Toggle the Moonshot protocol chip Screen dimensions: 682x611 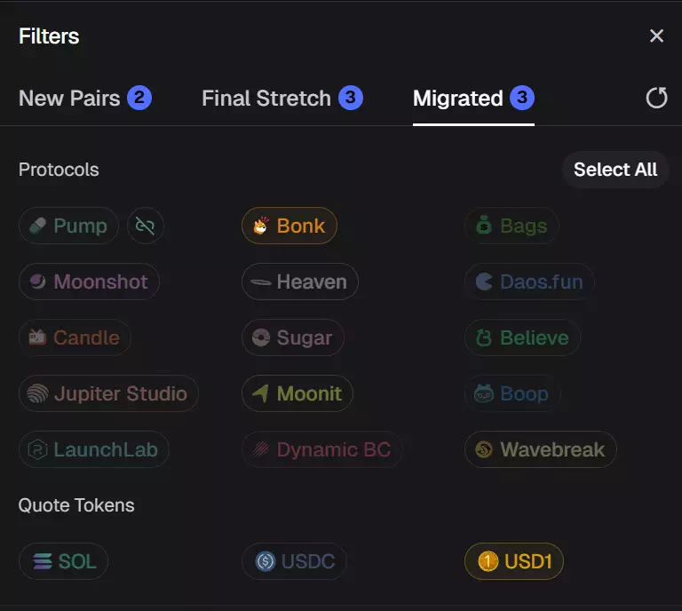[89, 282]
